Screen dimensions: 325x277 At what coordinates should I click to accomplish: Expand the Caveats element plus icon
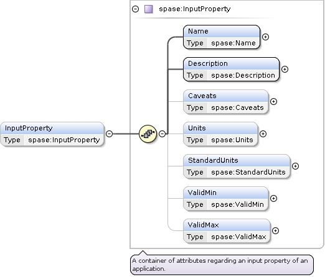pos(273,101)
